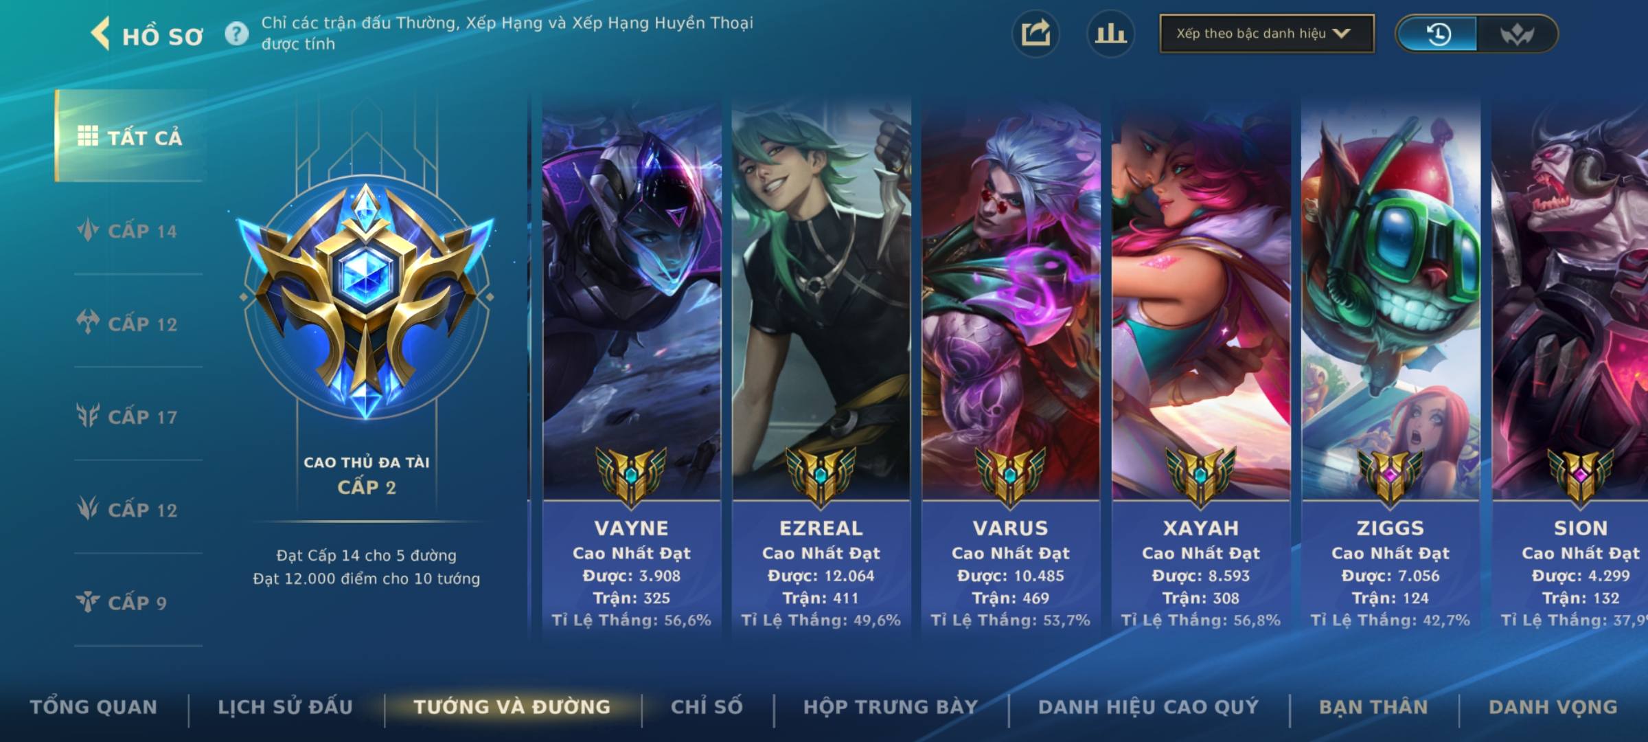Open the Xếp theo bậc danh hiệu dropdown

(x=1267, y=34)
